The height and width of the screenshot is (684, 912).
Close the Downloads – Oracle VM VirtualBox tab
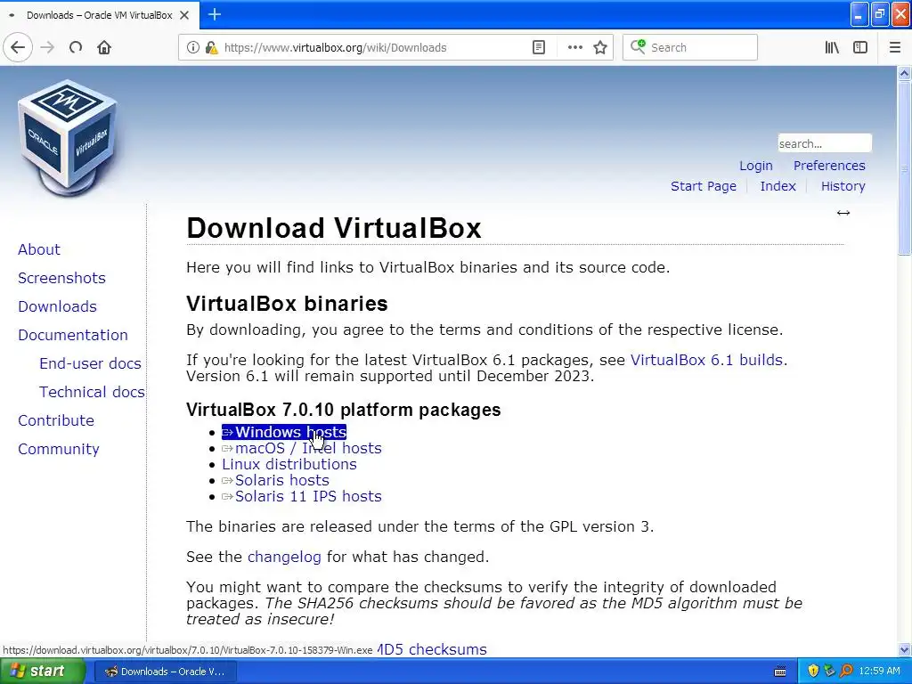[184, 15]
